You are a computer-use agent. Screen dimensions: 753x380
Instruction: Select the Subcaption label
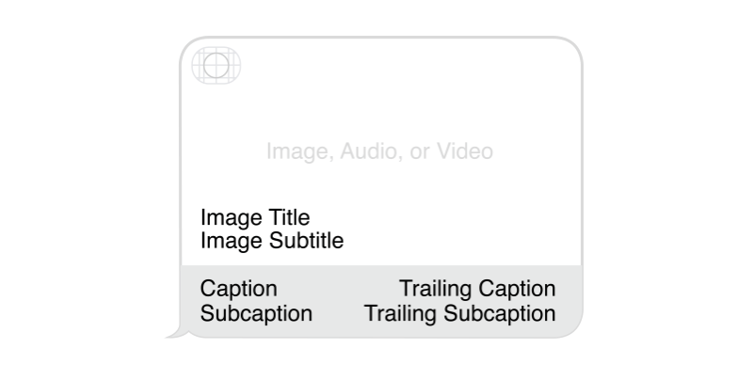256,313
